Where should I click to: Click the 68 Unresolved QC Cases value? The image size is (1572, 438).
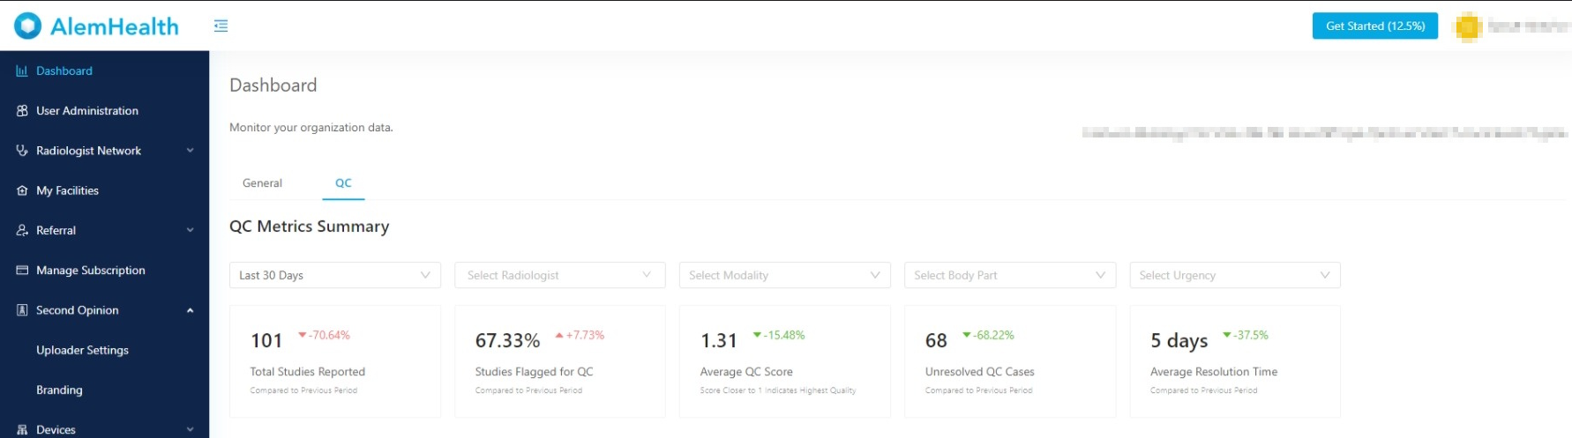pos(936,340)
